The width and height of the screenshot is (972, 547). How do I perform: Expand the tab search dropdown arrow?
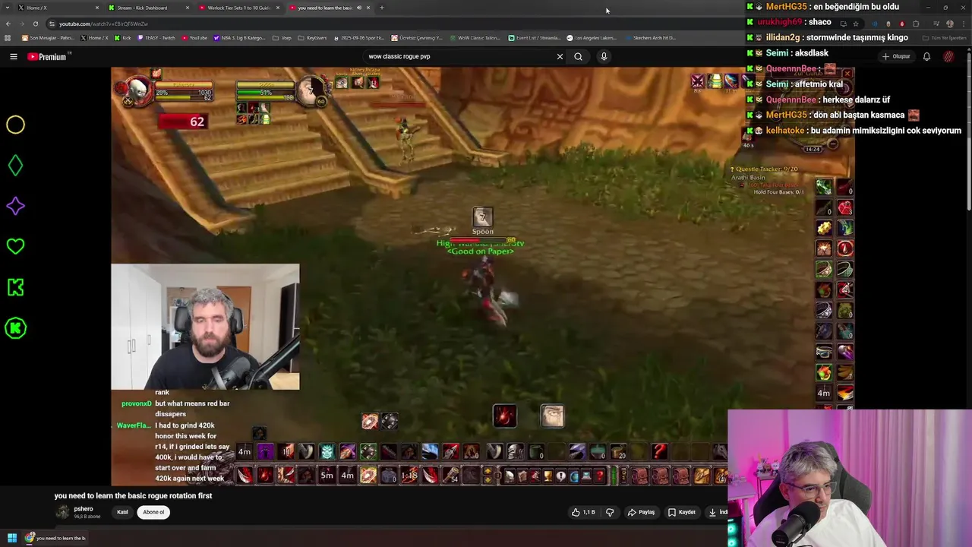point(6,8)
